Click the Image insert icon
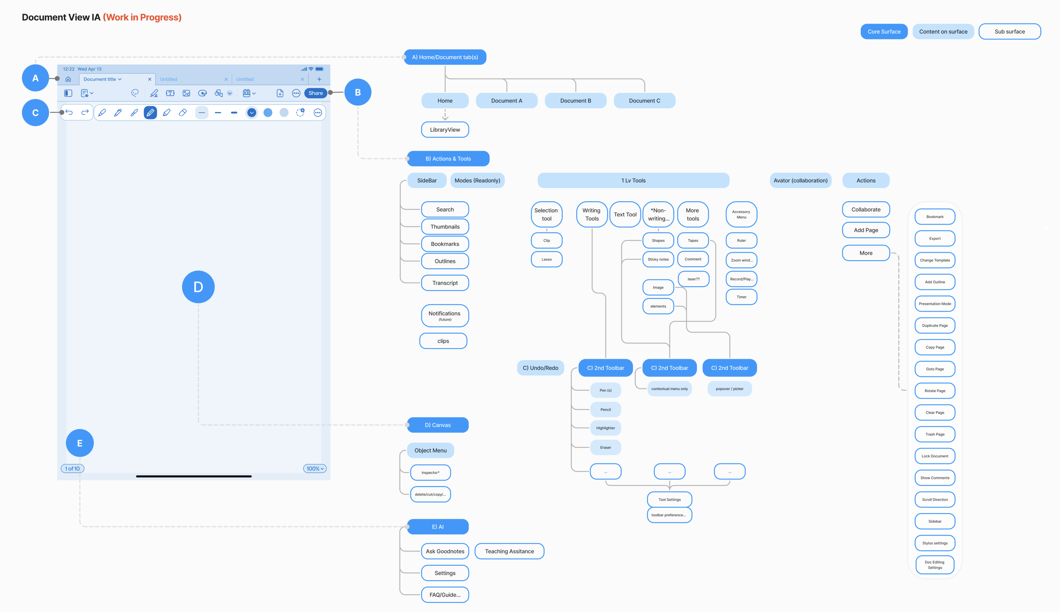 click(186, 93)
